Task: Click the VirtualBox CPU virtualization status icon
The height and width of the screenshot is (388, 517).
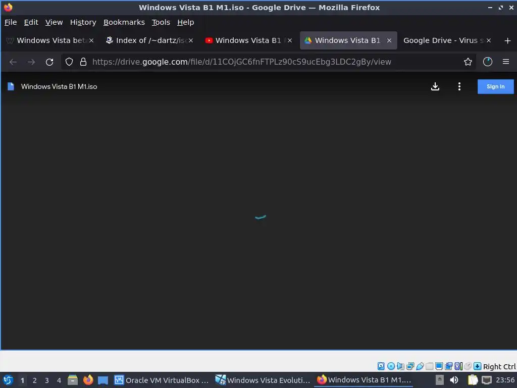Action: coord(458,366)
